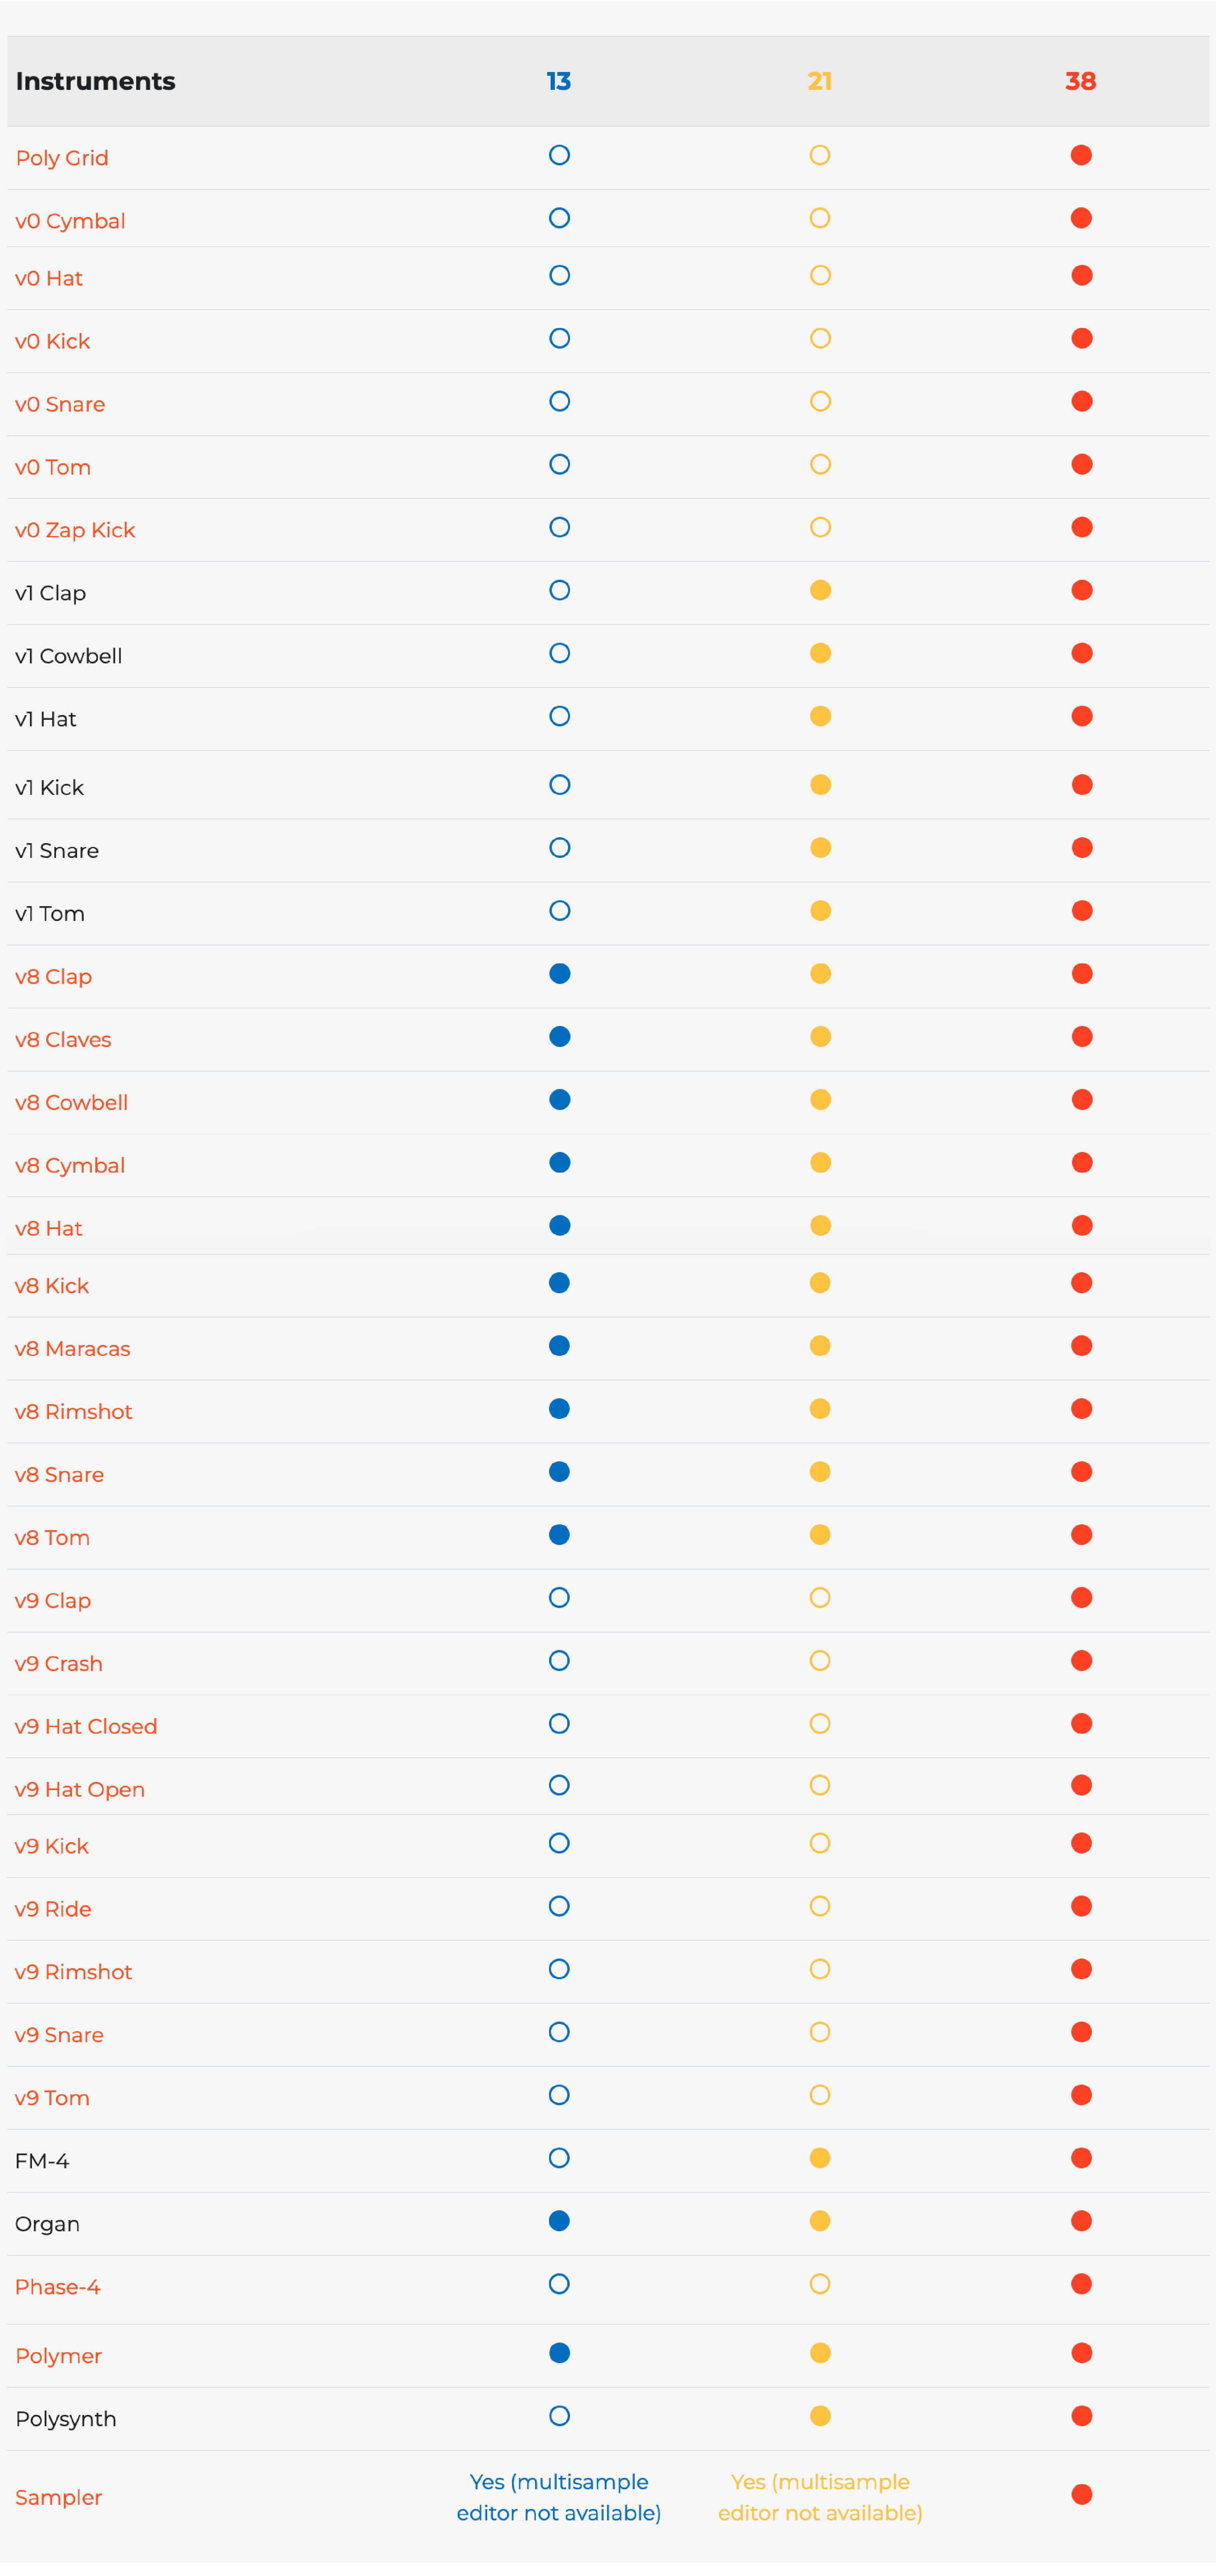1216x2576 pixels.
Task: Click the blue empty circle for Poly Grid
Action: [x=560, y=155]
